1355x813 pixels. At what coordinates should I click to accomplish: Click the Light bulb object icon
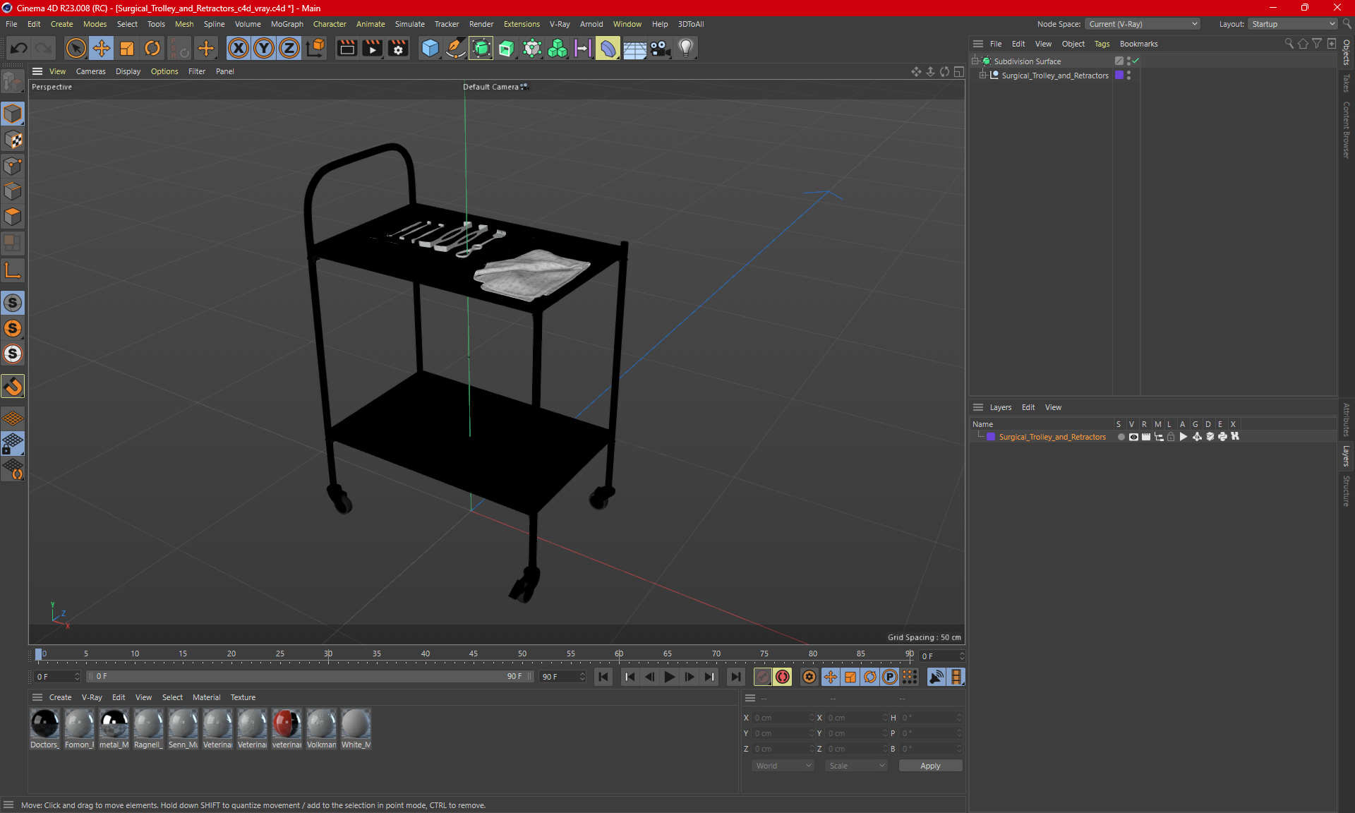point(685,48)
